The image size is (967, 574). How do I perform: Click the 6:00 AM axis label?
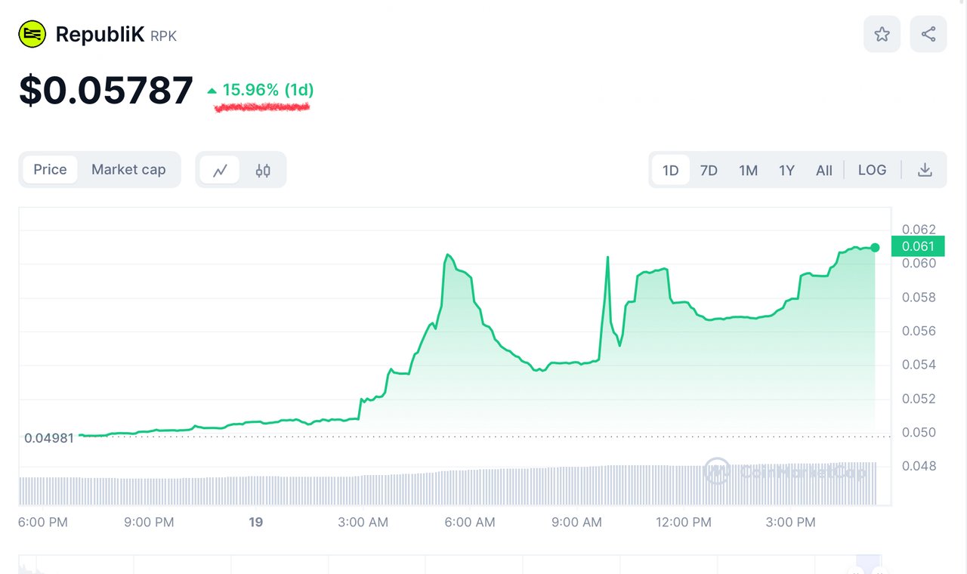click(470, 522)
